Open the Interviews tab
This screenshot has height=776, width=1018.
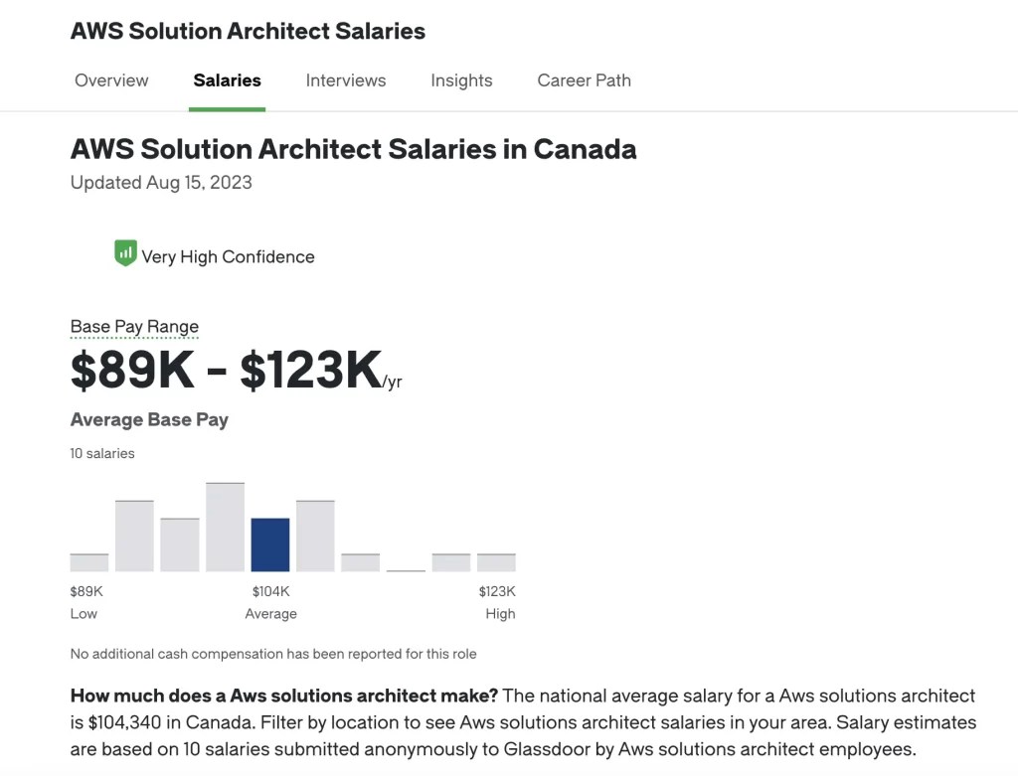(x=345, y=80)
